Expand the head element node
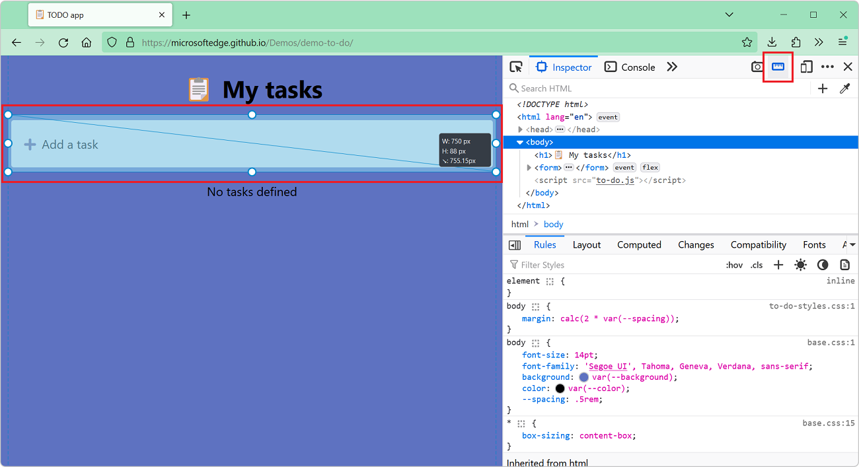The image size is (859, 467). tap(521, 129)
